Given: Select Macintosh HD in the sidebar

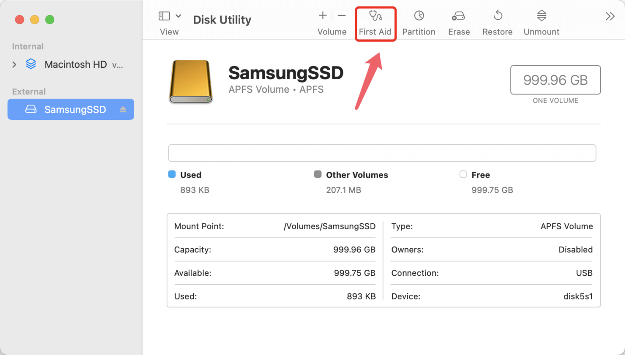Looking at the screenshot, I should 75,64.
